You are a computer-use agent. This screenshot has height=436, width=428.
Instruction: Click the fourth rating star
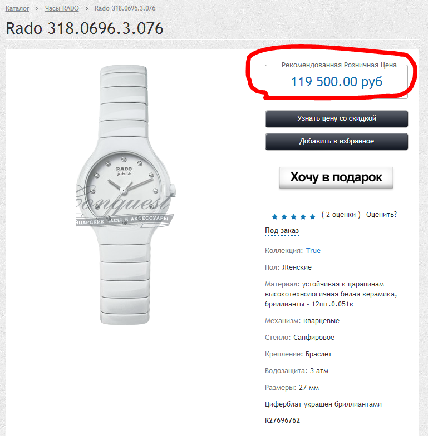(303, 217)
